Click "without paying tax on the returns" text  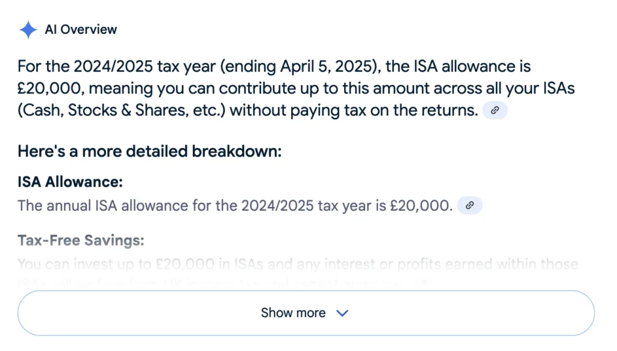pyautogui.click(x=354, y=110)
